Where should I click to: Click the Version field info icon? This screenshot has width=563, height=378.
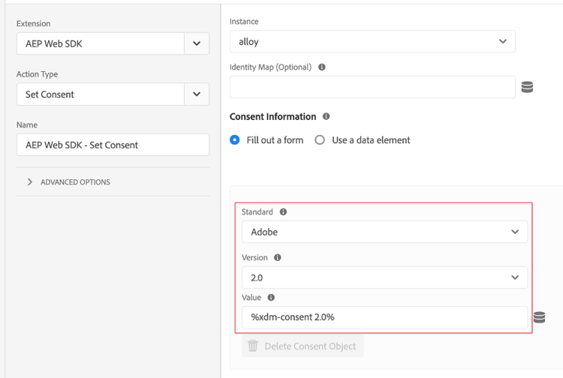(x=278, y=257)
